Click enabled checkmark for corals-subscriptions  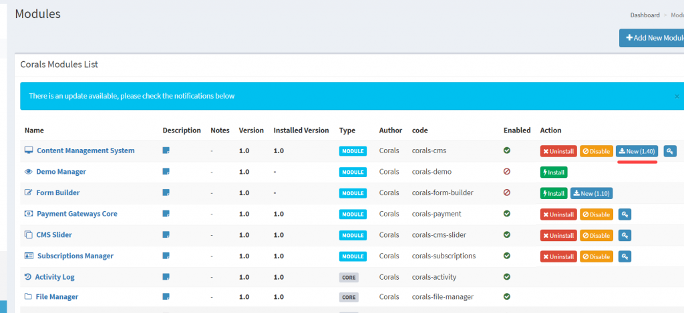tap(507, 256)
